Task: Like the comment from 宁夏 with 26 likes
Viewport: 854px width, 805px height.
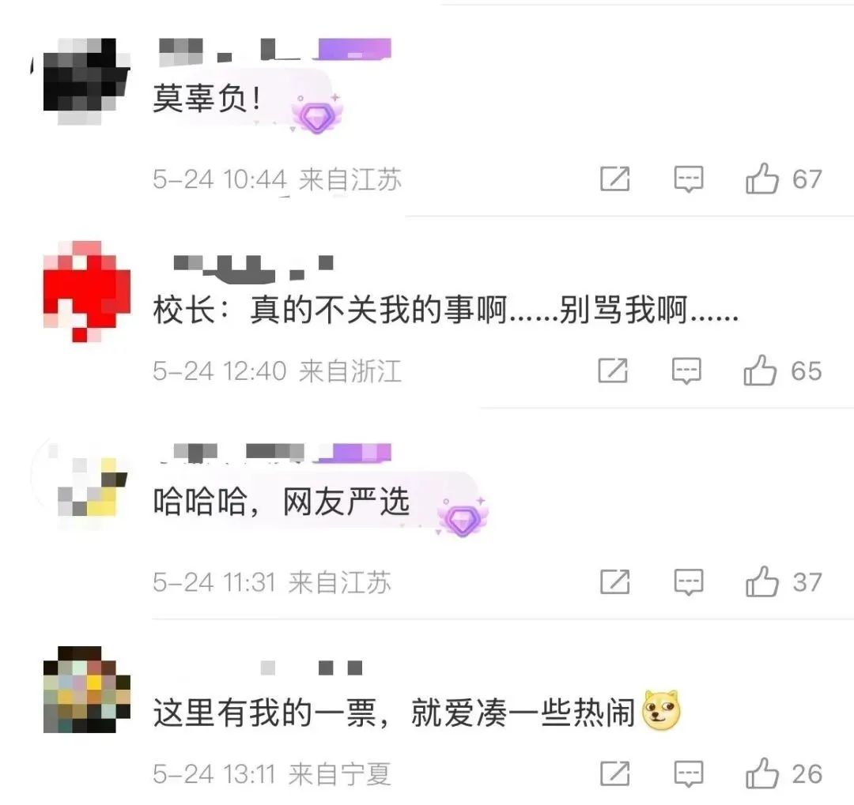Action: point(762,773)
